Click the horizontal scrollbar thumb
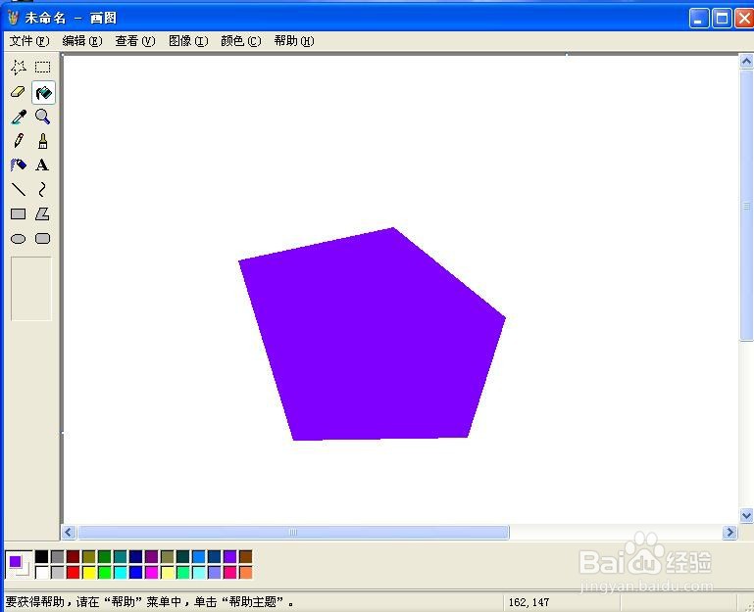754x612 pixels. (293, 533)
